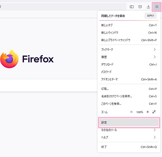Open パスワード menu item

[x=129, y=72]
